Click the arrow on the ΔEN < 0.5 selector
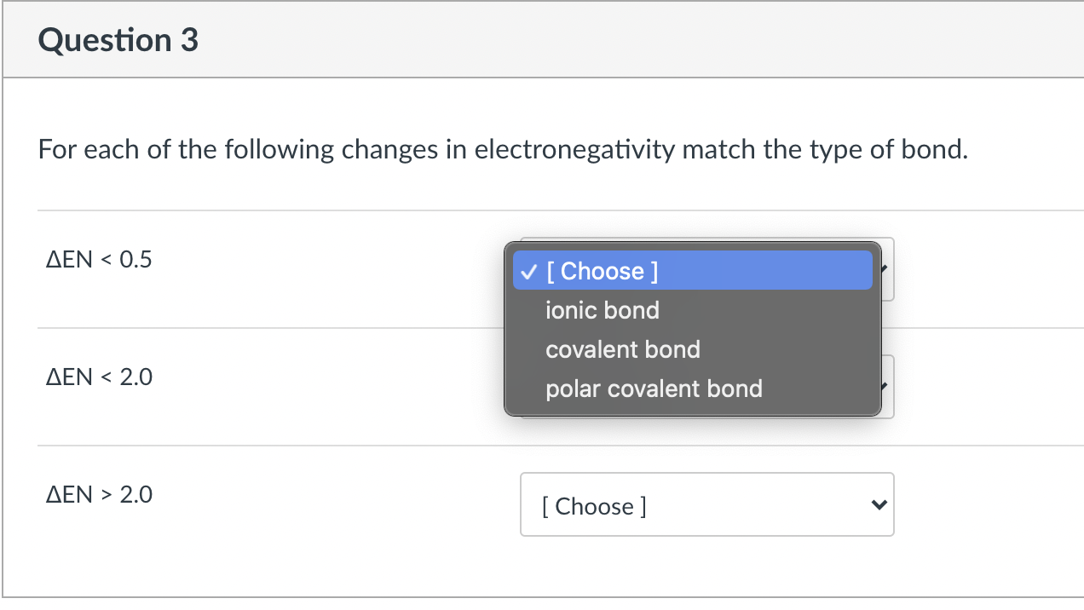Screen dimensions: 1084x610 tap(885, 268)
